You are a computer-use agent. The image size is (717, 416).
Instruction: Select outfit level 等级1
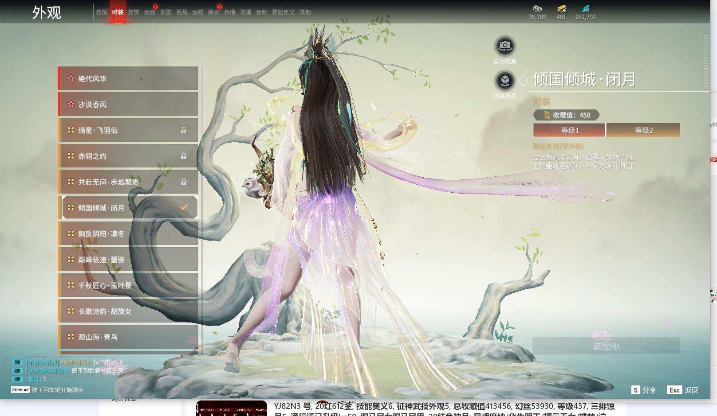pyautogui.click(x=570, y=130)
